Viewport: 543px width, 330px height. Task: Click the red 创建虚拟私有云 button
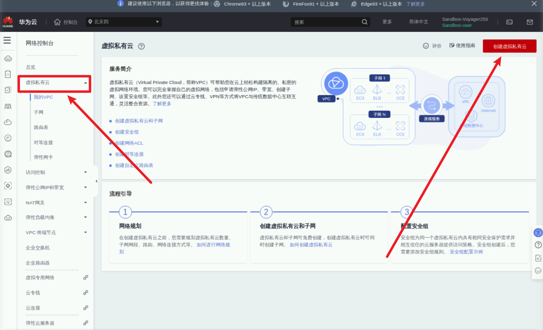click(509, 46)
